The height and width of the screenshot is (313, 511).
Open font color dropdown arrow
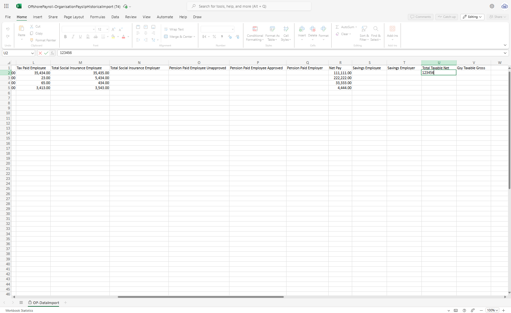tap(128, 36)
